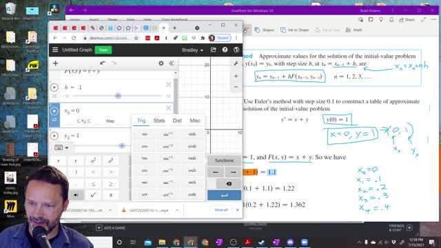The width and height of the screenshot is (441, 248).
Task: Select the Misc functions tab
Action: pos(195,121)
